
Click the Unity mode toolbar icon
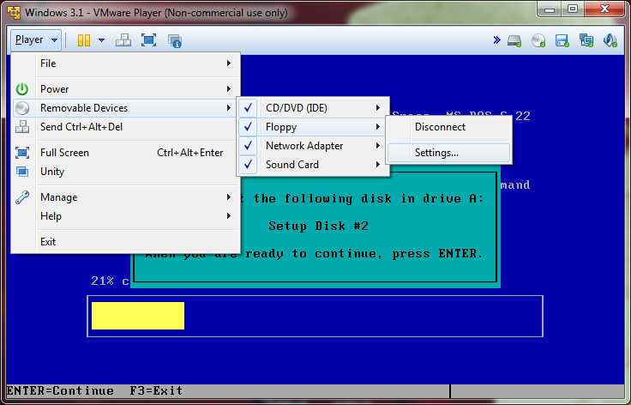tap(175, 40)
